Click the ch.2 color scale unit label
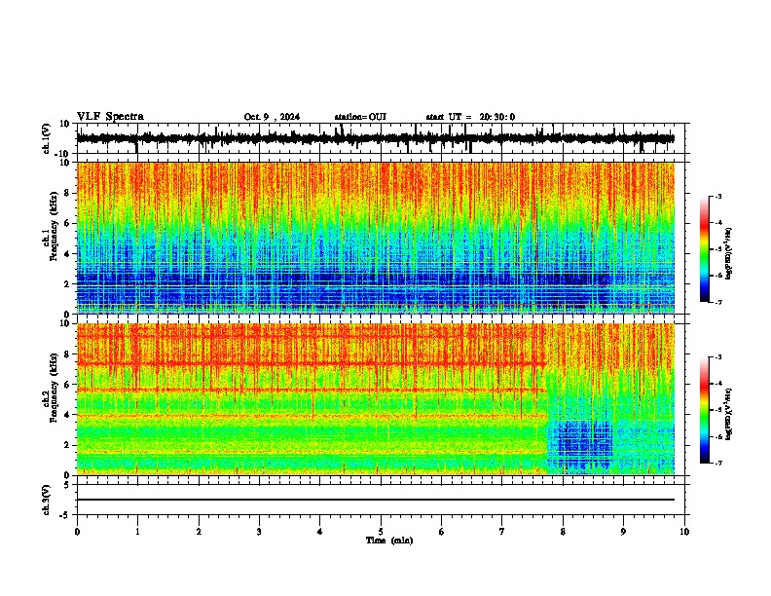Screen dimensions: 771x596 [x=729, y=415]
